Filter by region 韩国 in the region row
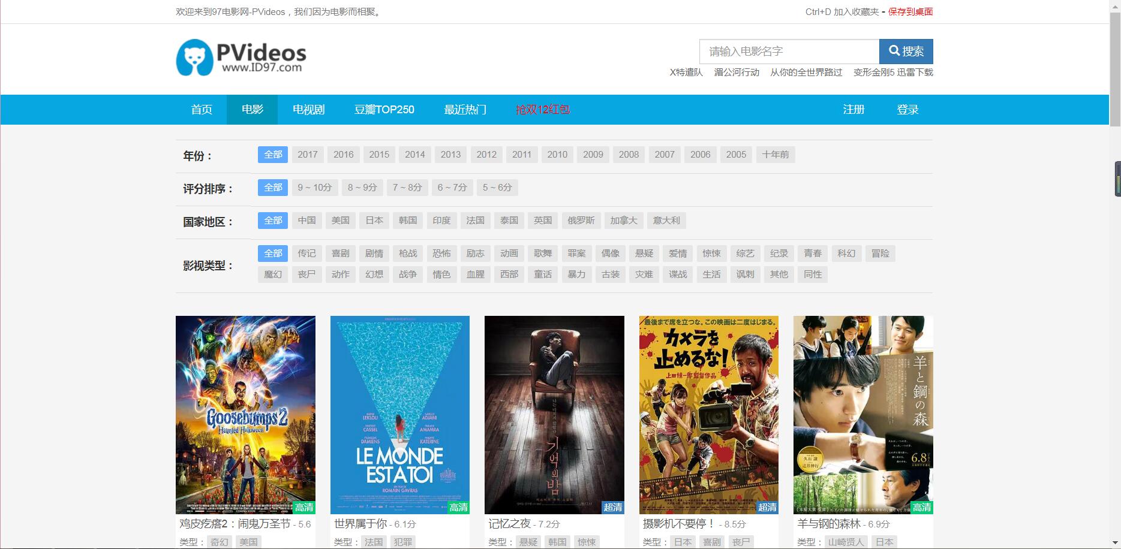Screen dimensions: 1121x549 (x=408, y=221)
